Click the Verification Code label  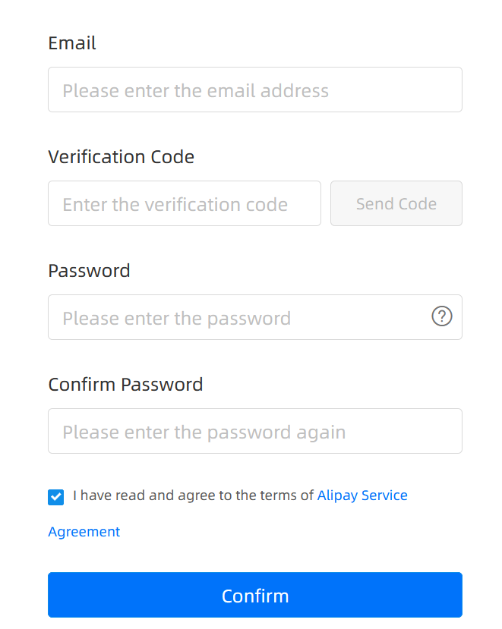coord(121,157)
